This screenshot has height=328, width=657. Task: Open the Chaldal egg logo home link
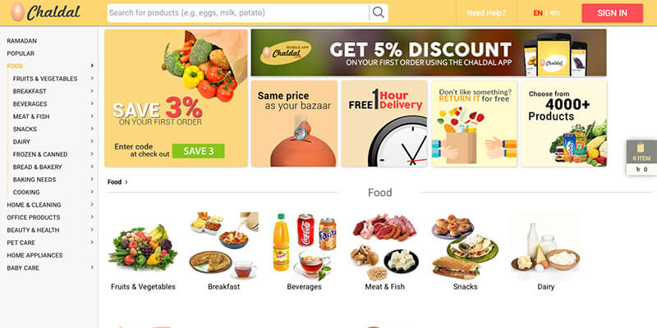coord(45,12)
